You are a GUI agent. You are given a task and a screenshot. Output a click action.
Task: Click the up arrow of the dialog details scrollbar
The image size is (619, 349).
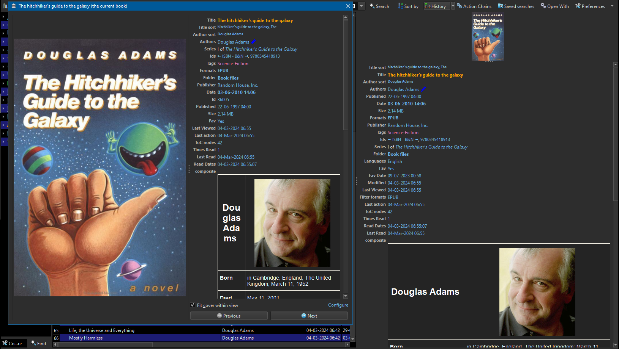pyautogui.click(x=346, y=17)
